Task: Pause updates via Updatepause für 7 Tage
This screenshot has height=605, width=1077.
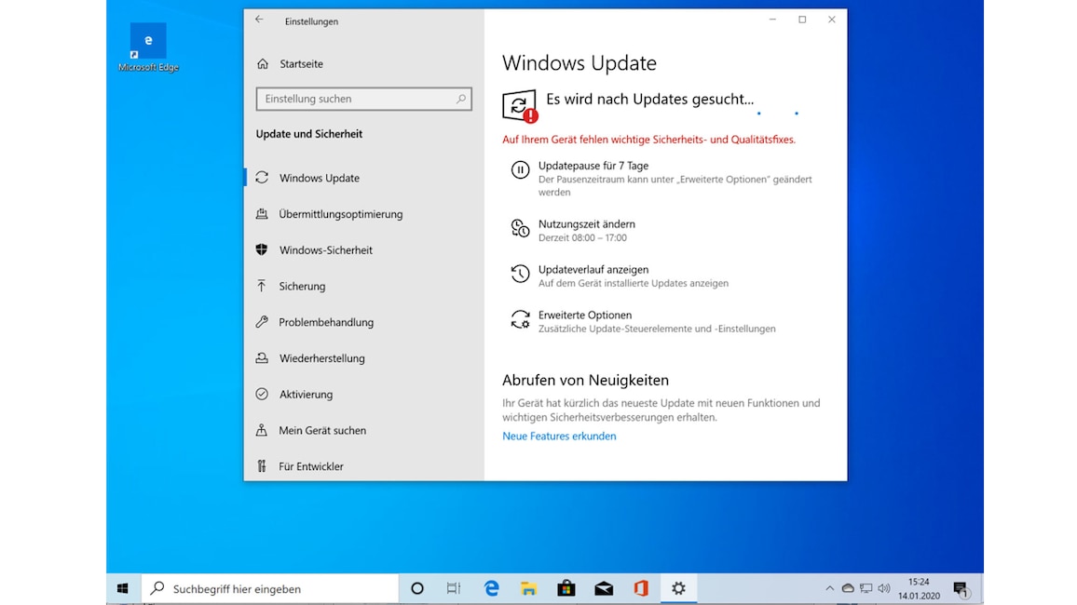Action: point(593,166)
